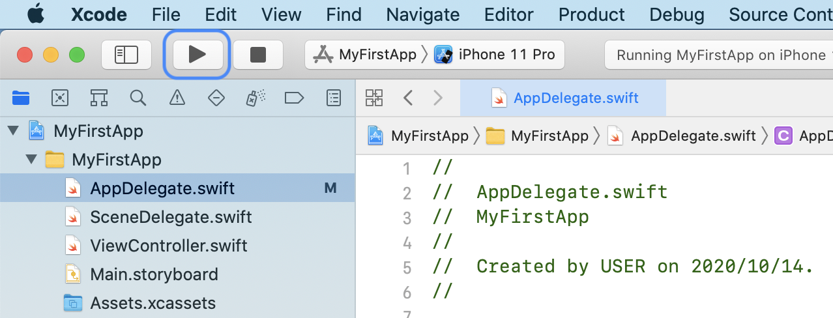833x318 pixels.
Task: Show the Symbol navigator
Action: [99, 98]
